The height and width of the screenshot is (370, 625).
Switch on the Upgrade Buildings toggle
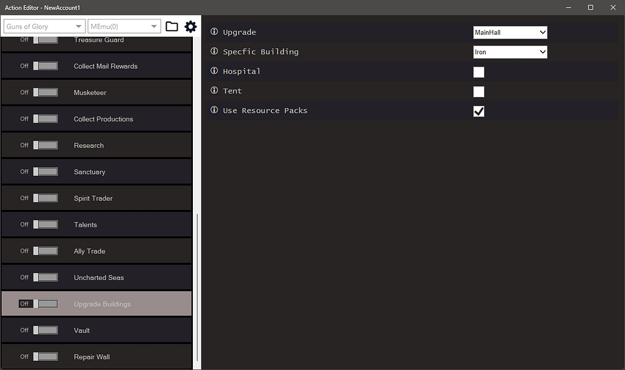46,303
